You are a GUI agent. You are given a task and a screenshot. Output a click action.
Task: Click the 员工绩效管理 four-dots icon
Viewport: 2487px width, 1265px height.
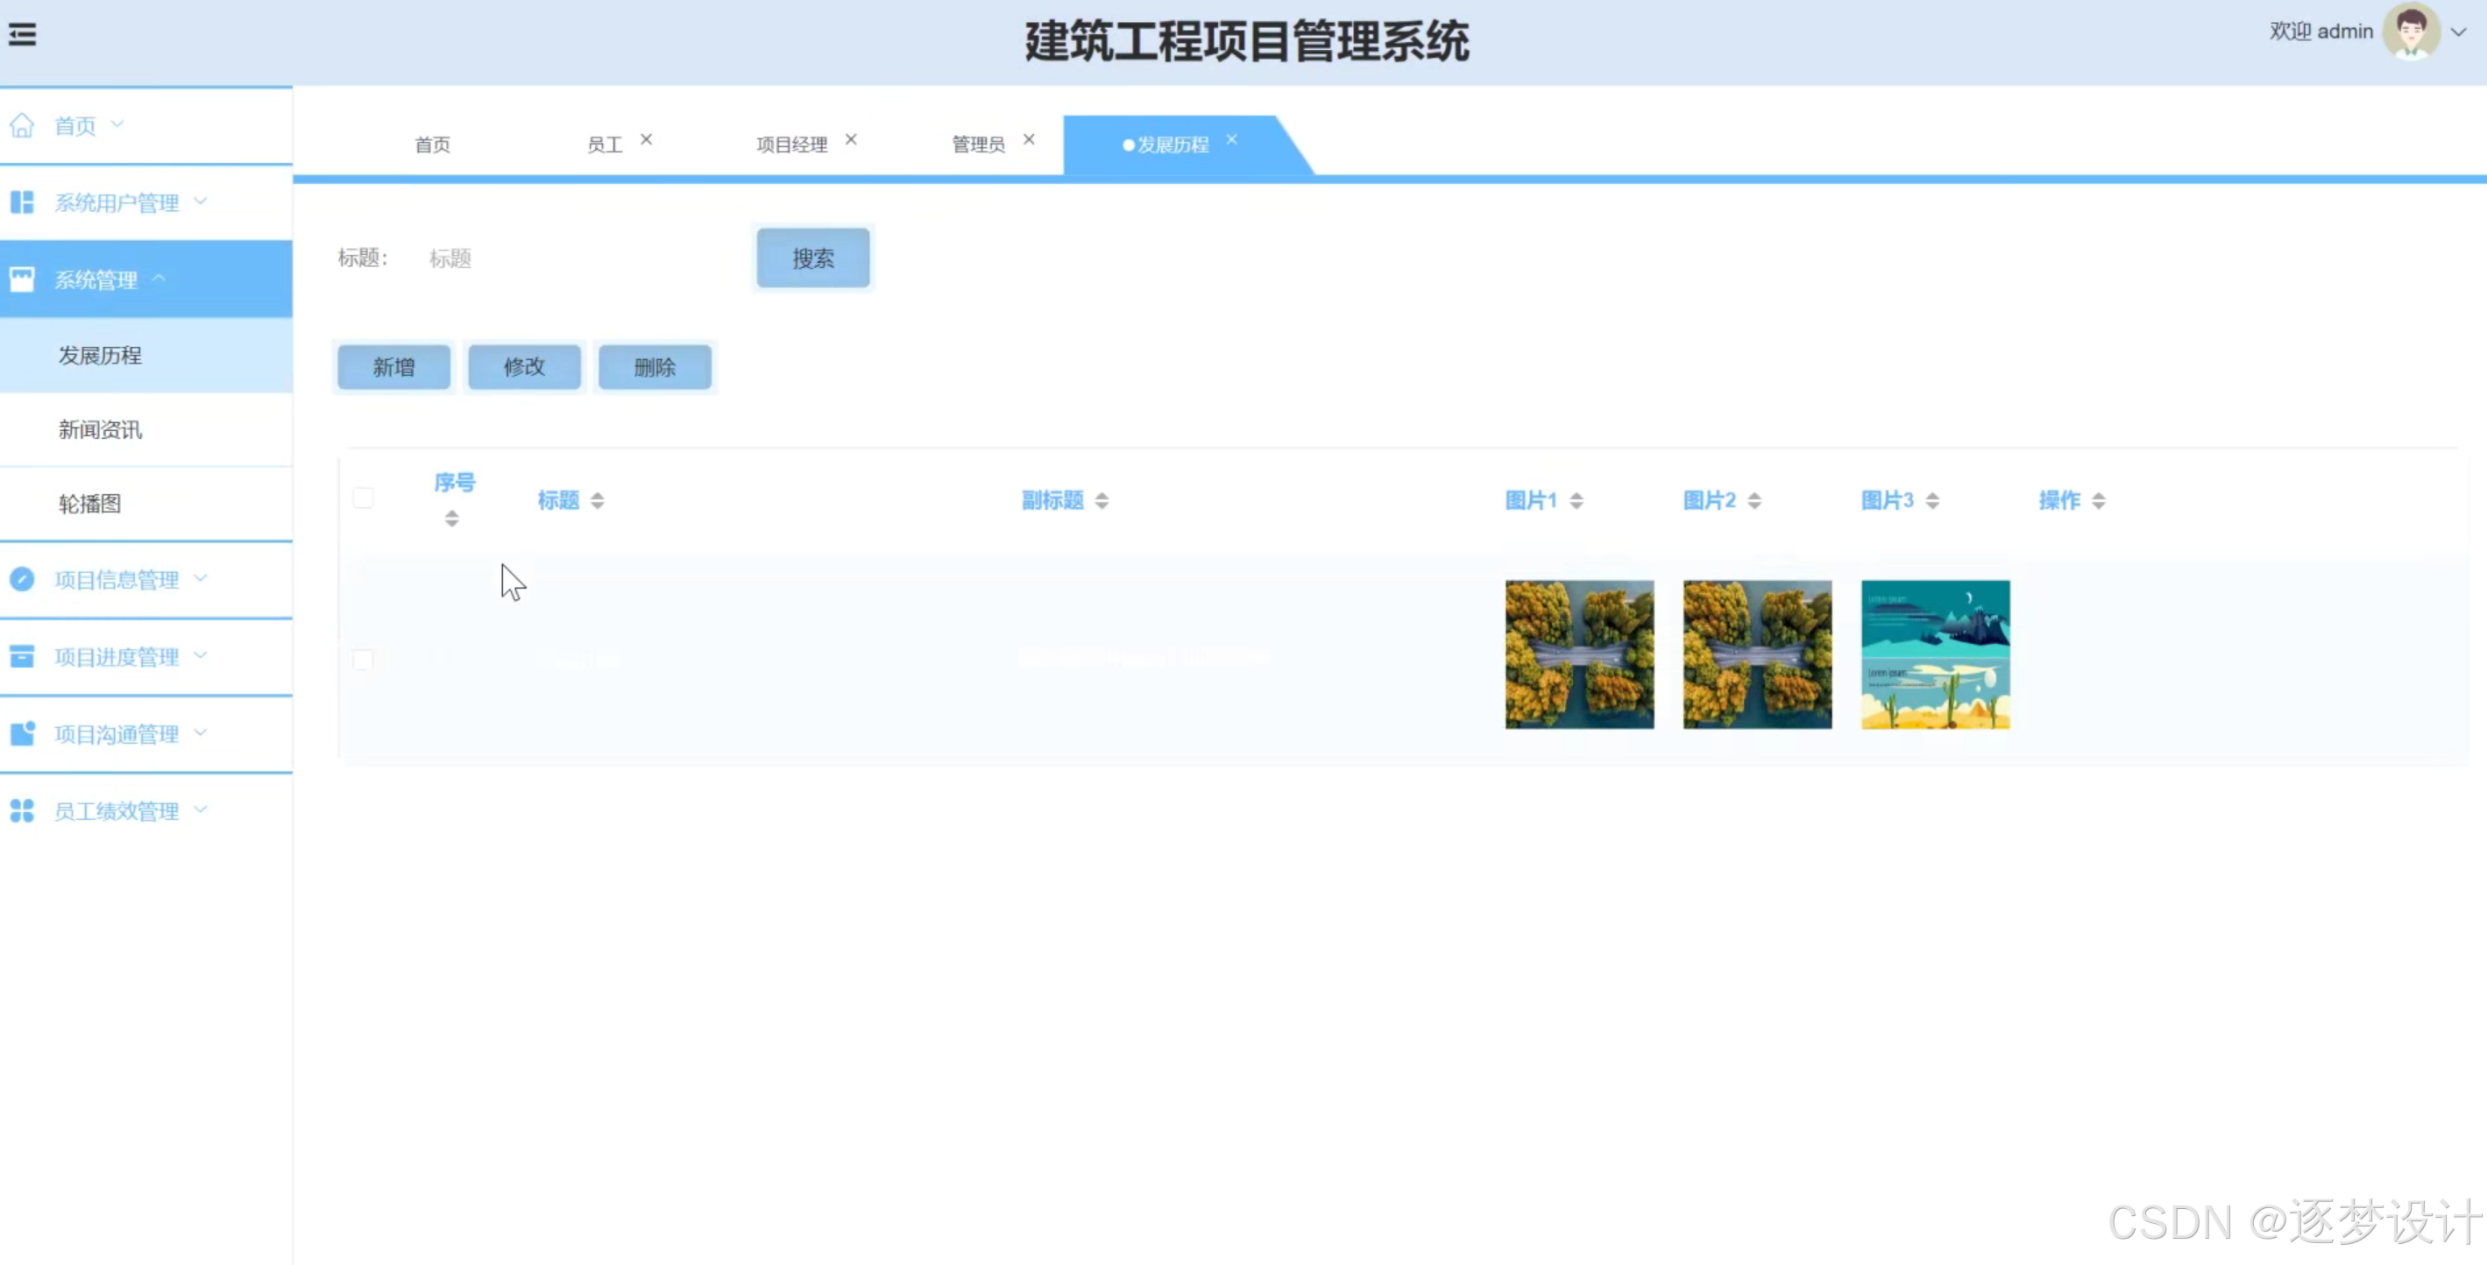(21, 810)
